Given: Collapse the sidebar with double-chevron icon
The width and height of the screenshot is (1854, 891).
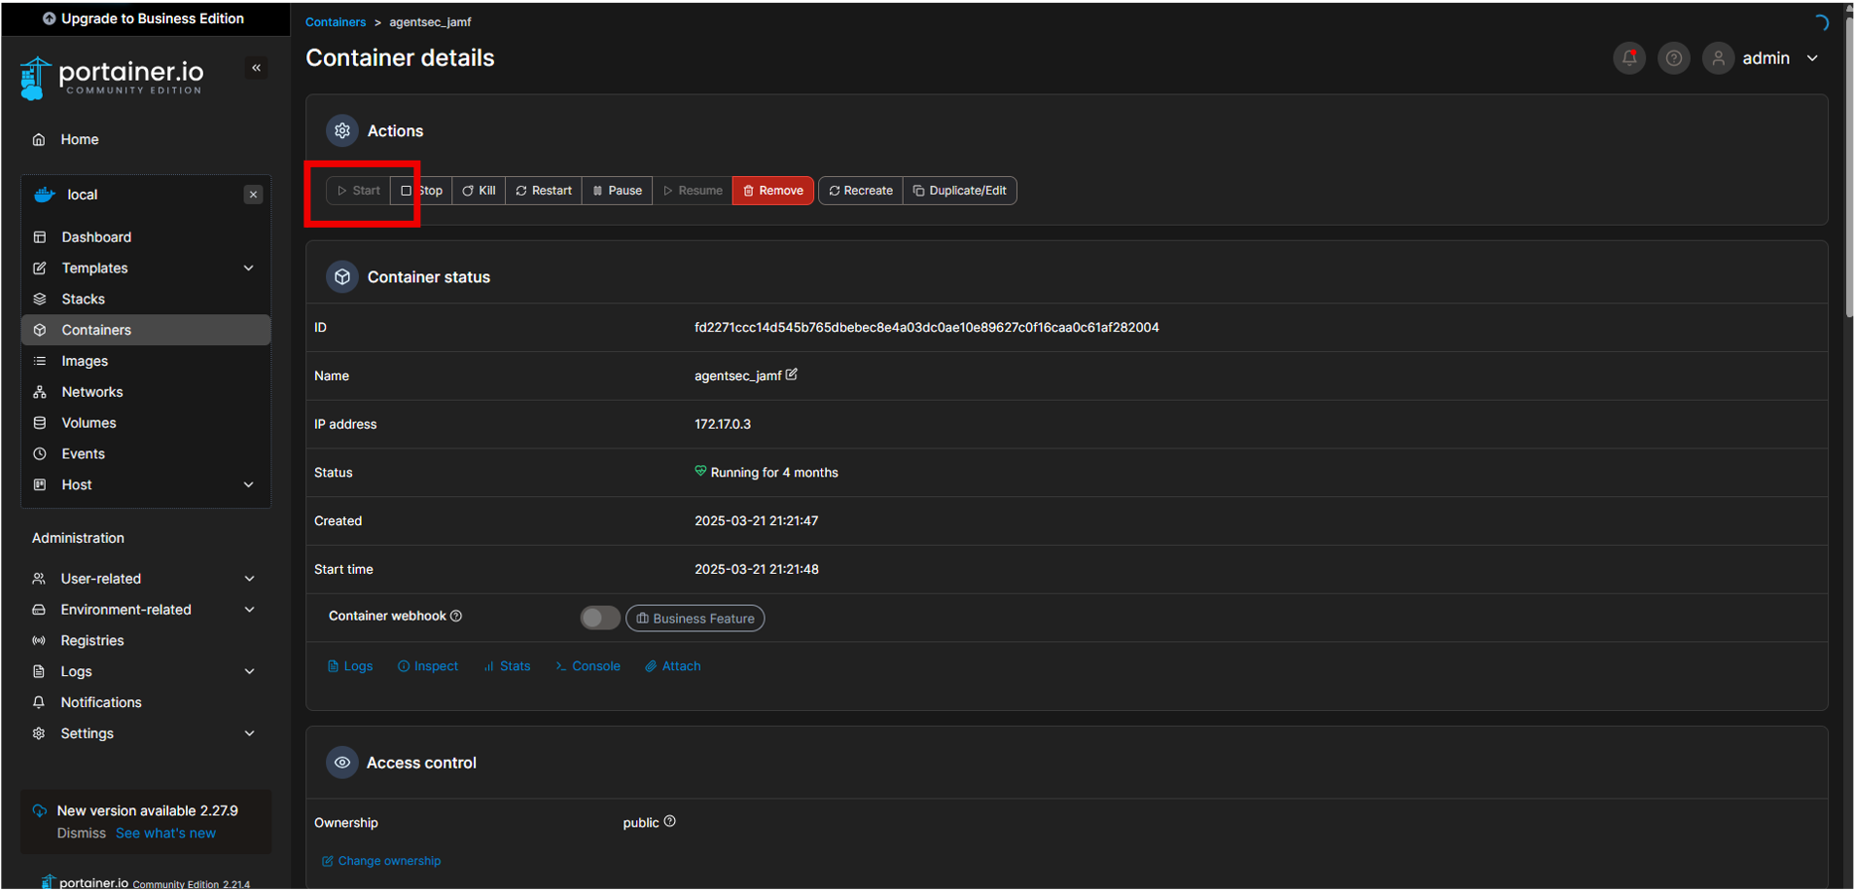Looking at the screenshot, I should click(x=257, y=68).
